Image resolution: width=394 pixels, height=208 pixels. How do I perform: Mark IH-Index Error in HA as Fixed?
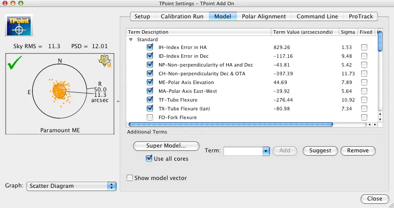(364, 47)
